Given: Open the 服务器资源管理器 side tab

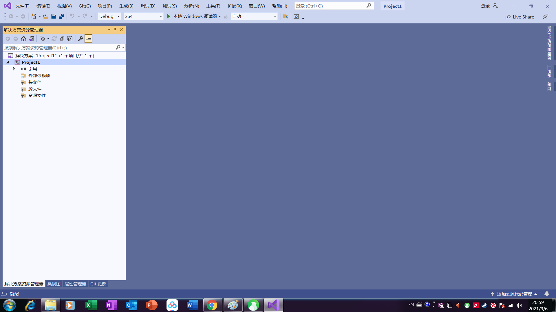Looking at the screenshot, I should pyautogui.click(x=549, y=43).
